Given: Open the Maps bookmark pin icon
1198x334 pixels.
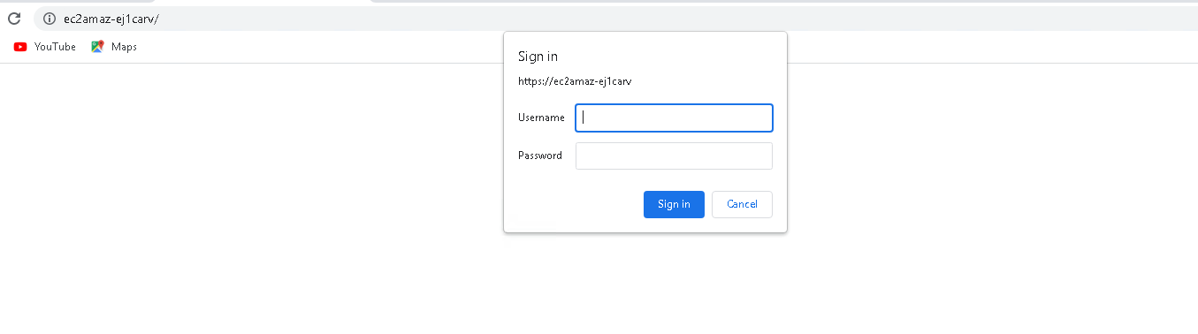Looking at the screenshot, I should pos(97,47).
